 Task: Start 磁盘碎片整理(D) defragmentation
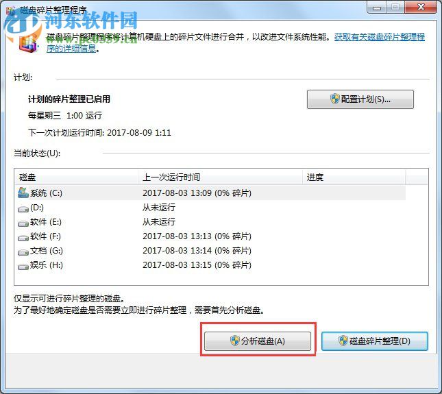click(x=375, y=341)
